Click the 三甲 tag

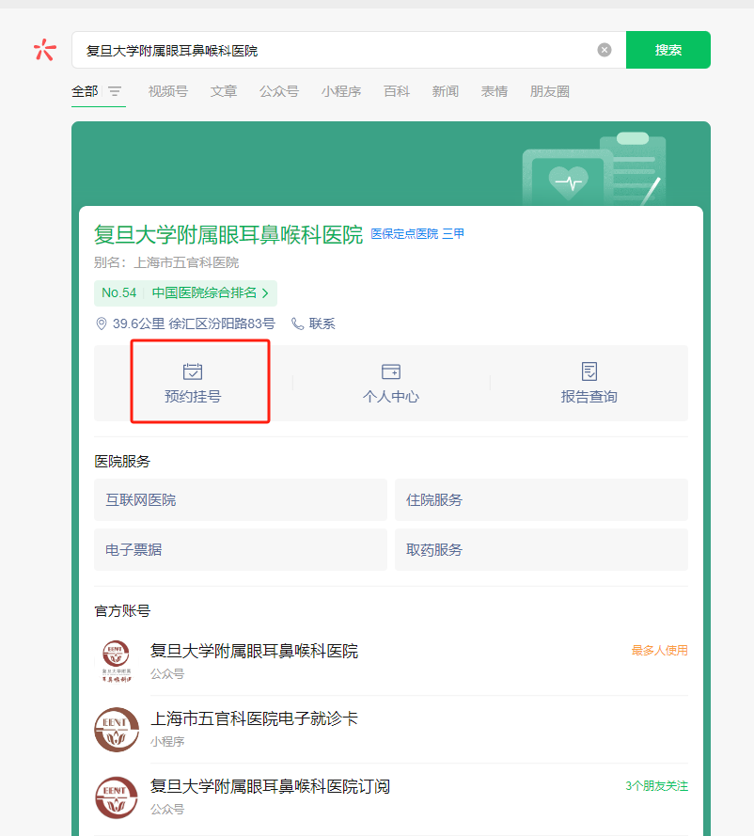tap(453, 234)
